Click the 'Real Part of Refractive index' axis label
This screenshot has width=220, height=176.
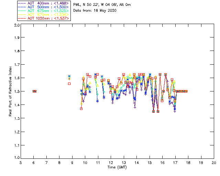point(10,91)
